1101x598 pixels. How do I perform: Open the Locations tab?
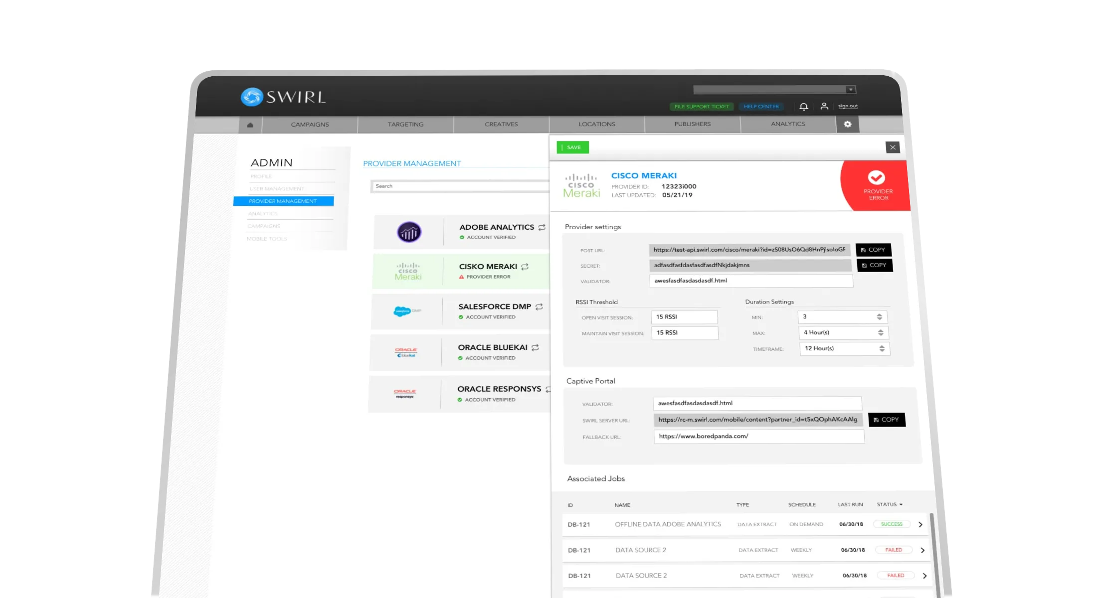click(597, 124)
